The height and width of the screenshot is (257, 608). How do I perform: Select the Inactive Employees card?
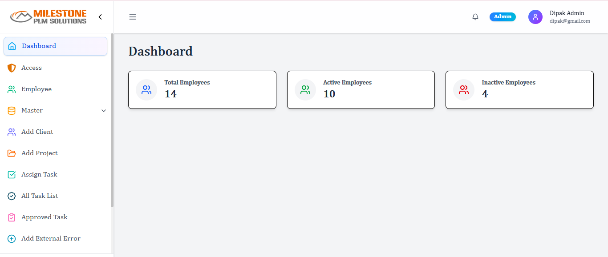tap(519, 90)
